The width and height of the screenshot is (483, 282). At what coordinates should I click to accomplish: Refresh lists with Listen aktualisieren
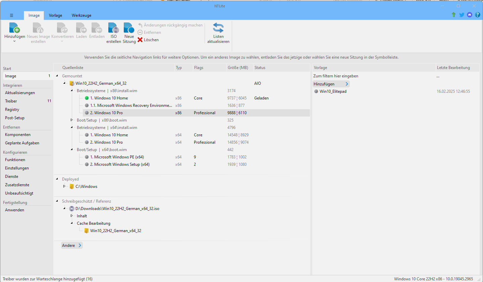tap(218, 33)
